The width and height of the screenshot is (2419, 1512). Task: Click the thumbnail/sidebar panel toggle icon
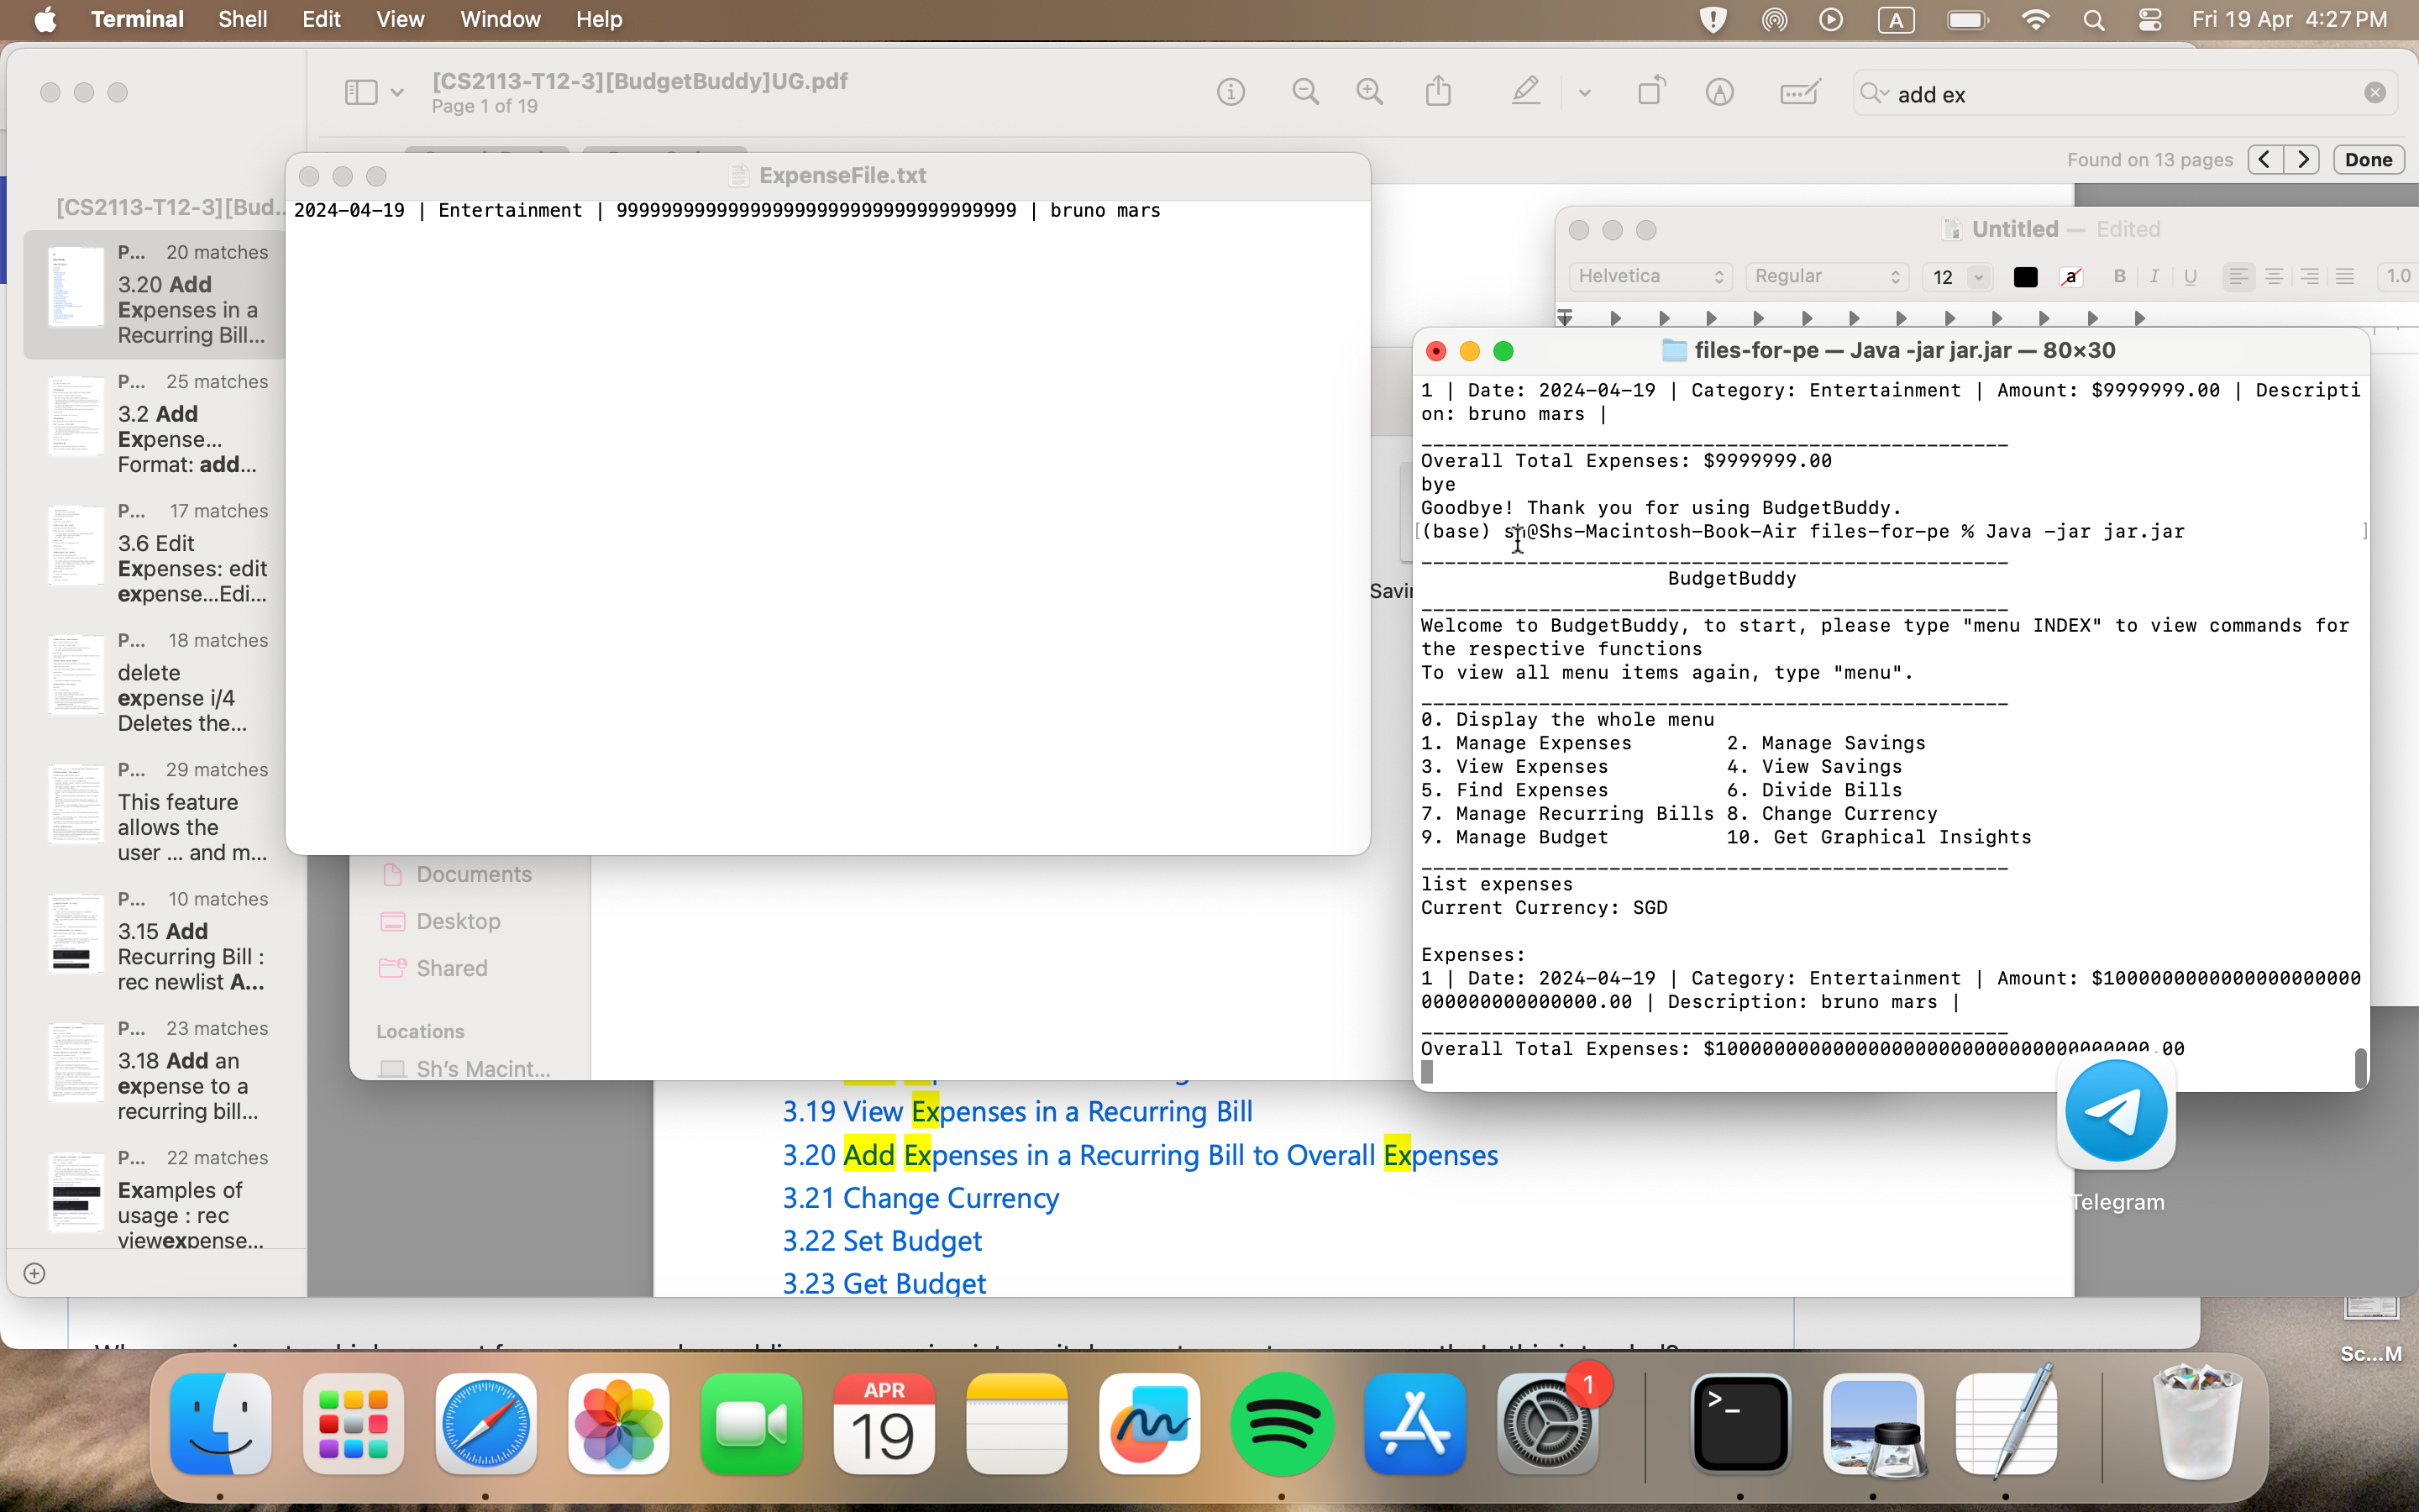click(360, 92)
